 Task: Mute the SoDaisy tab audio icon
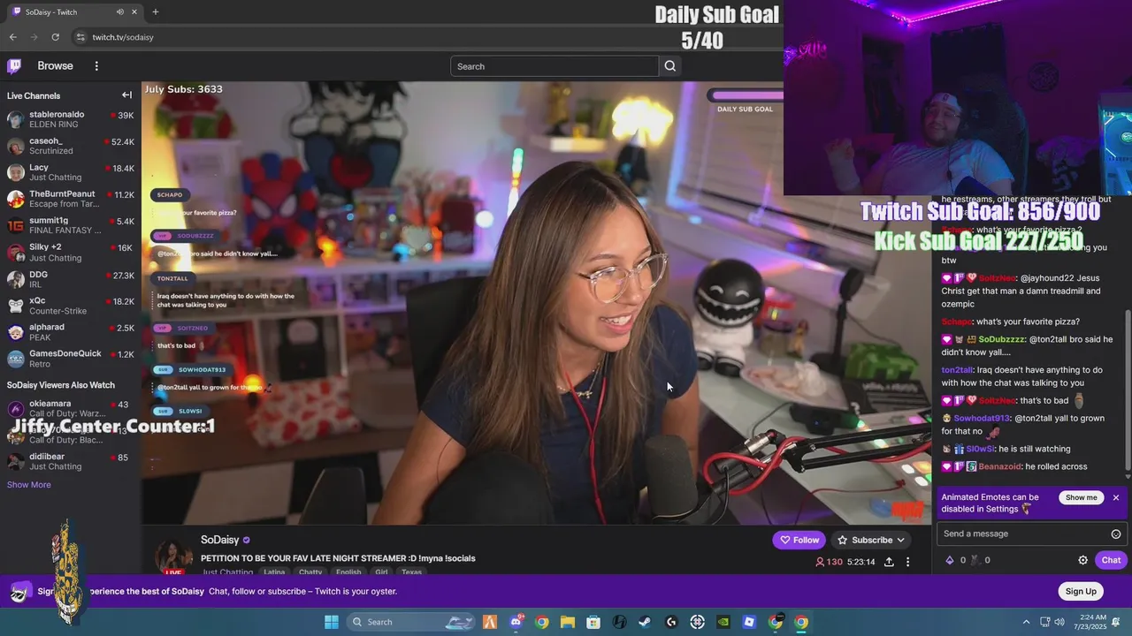pyautogui.click(x=119, y=11)
